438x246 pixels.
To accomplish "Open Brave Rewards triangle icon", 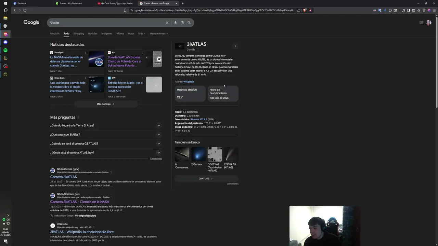I will pos(310,10).
